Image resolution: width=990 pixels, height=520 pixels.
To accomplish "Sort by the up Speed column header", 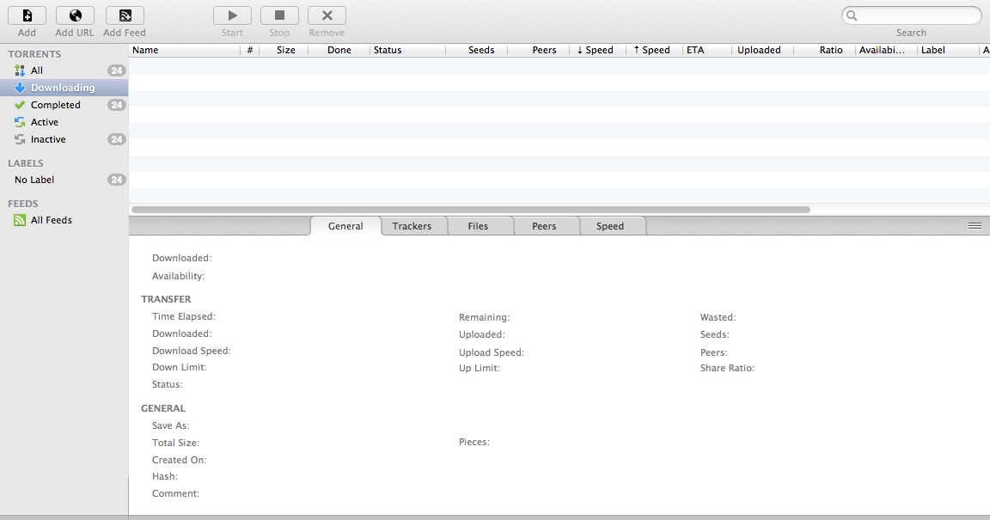I will [x=654, y=50].
